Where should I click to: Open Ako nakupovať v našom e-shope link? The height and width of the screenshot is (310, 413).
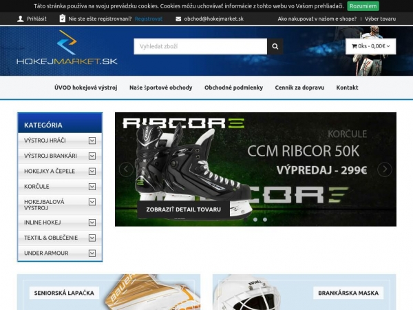tap(317, 19)
